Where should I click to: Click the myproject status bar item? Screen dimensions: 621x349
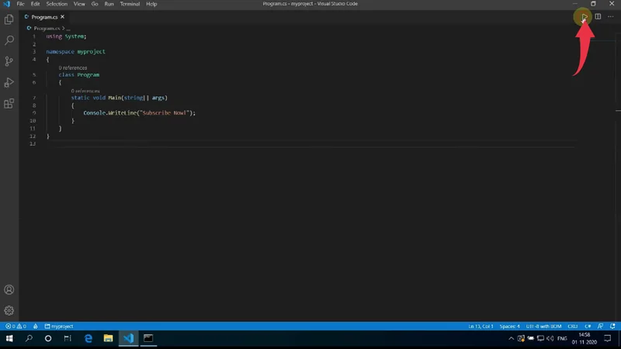pyautogui.click(x=58, y=327)
